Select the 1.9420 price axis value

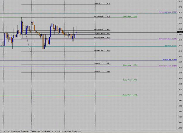pyautogui.click(x=180, y=122)
